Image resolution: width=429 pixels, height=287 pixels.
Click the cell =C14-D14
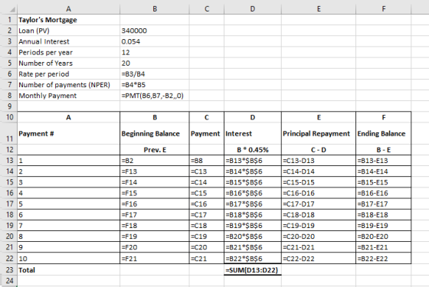[319, 171]
